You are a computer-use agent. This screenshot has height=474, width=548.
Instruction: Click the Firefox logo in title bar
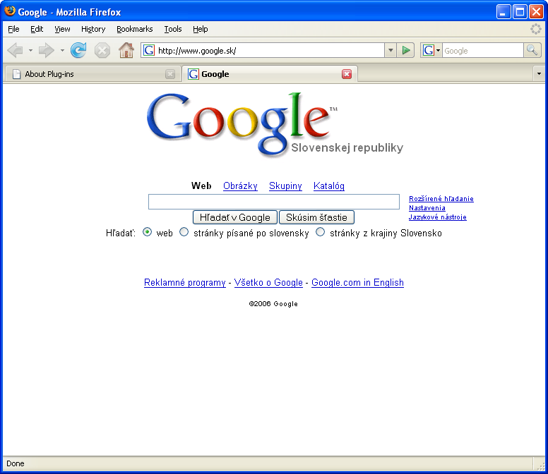pyautogui.click(x=10, y=11)
